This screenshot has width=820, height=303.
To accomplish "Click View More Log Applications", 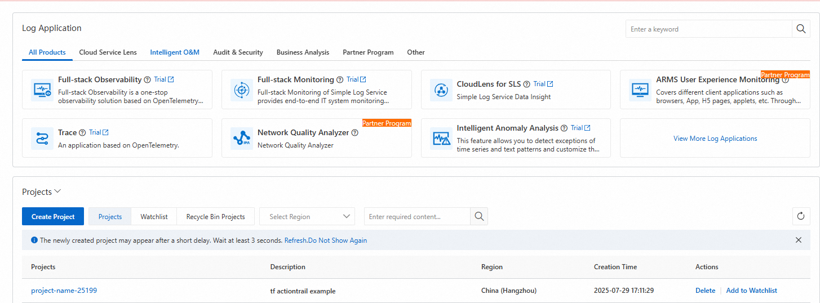I will coord(715,138).
